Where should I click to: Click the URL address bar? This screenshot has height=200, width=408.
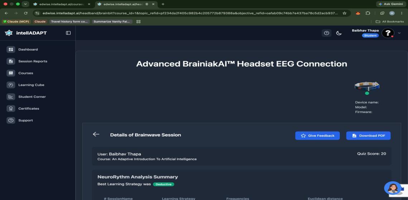coord(190,13)
